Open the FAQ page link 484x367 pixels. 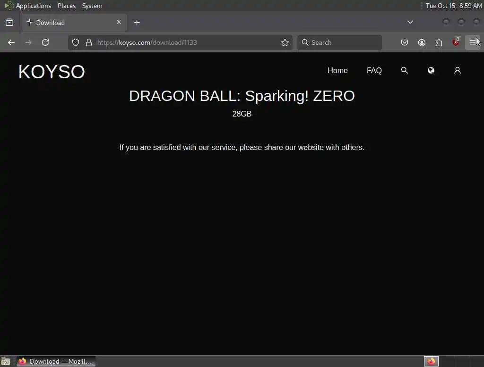(x=374, y=71)
